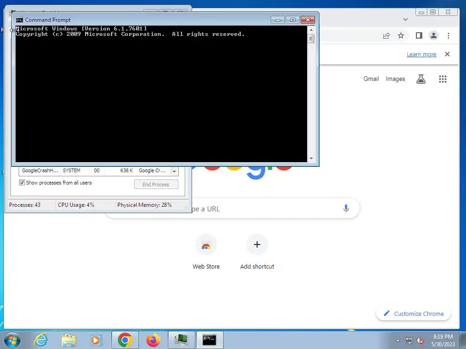Click the muted volume tray icon
466x349 pixels.
click(x=420, y=341)
